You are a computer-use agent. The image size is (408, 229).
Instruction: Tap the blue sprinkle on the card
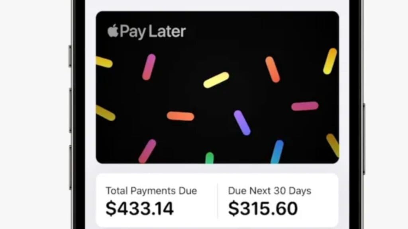[277, 151]
